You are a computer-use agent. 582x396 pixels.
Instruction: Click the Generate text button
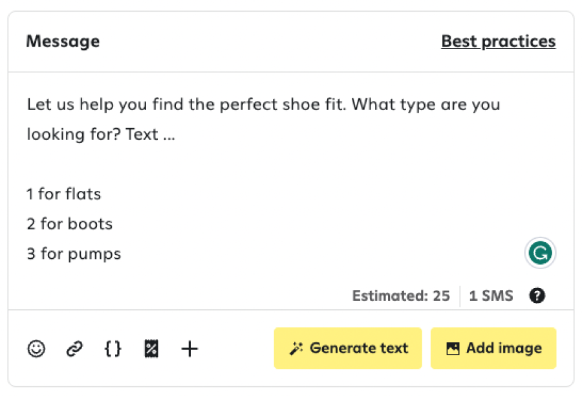click(x=348, y=348)
